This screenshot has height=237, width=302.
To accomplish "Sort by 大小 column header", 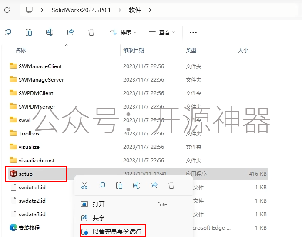I will [x=243, y=50].
